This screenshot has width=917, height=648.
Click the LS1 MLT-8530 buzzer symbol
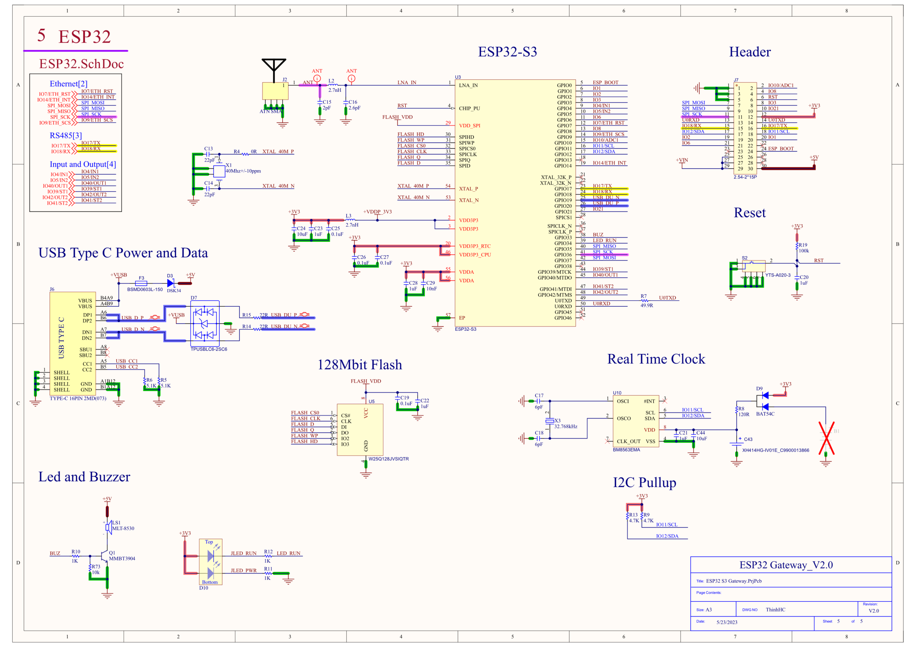pyautogui.click(x=108, y=528)
